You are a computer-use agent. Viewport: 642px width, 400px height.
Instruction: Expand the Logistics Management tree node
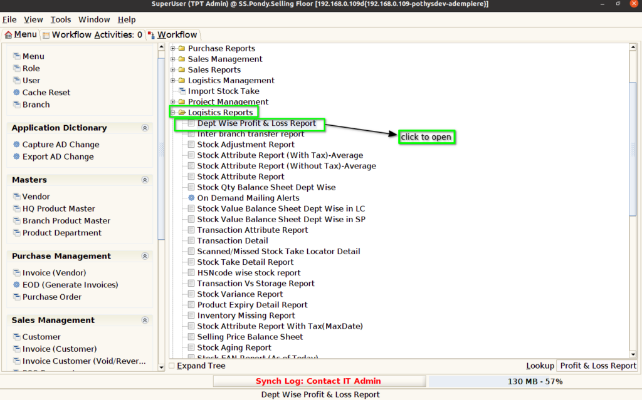click(173, 80)
